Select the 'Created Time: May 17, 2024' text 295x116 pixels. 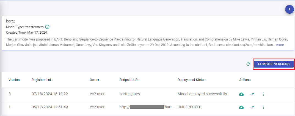tap(26, 32)
